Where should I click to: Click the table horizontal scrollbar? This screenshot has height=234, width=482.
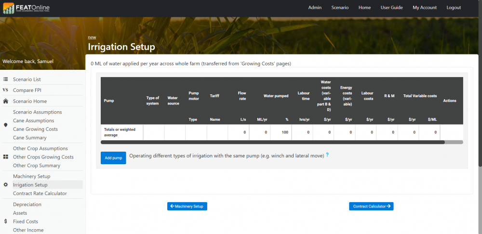point(272,142)
